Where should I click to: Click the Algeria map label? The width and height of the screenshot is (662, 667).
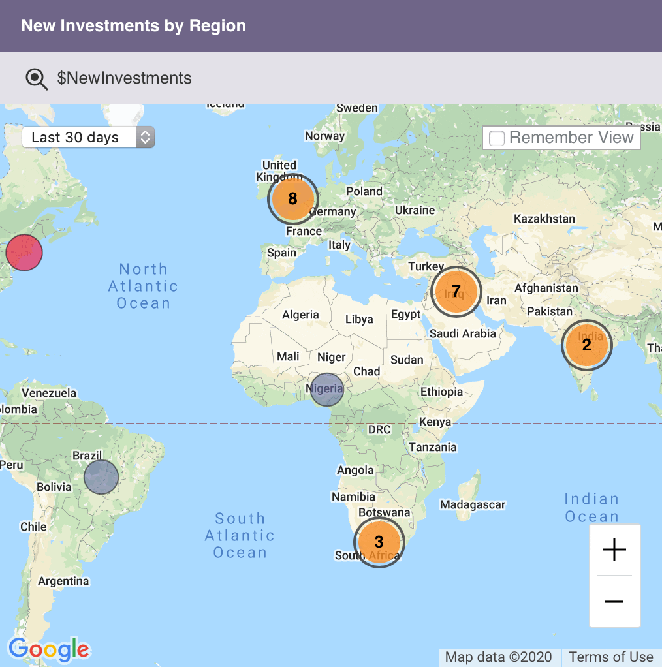[300, 315]
